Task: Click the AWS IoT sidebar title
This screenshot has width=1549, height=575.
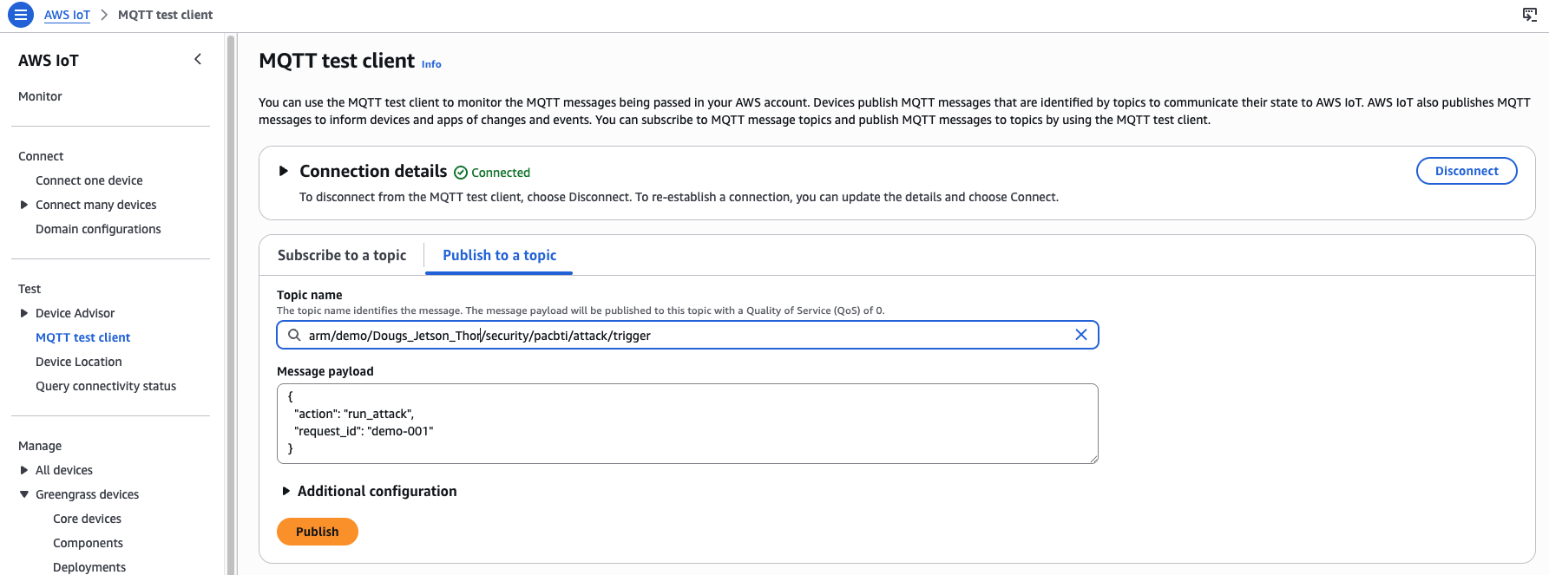Action: [49, 60]
